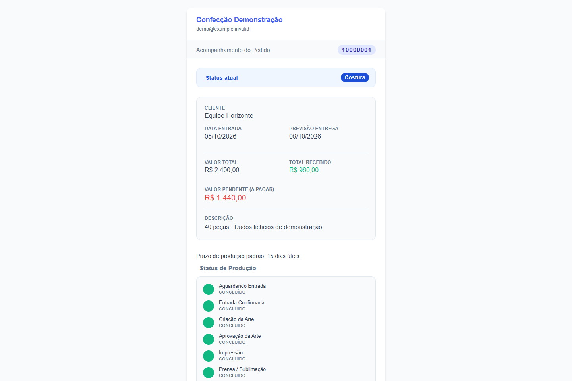
Task: Click the Prensa / Sublimação step label
Action: [242, 369]
